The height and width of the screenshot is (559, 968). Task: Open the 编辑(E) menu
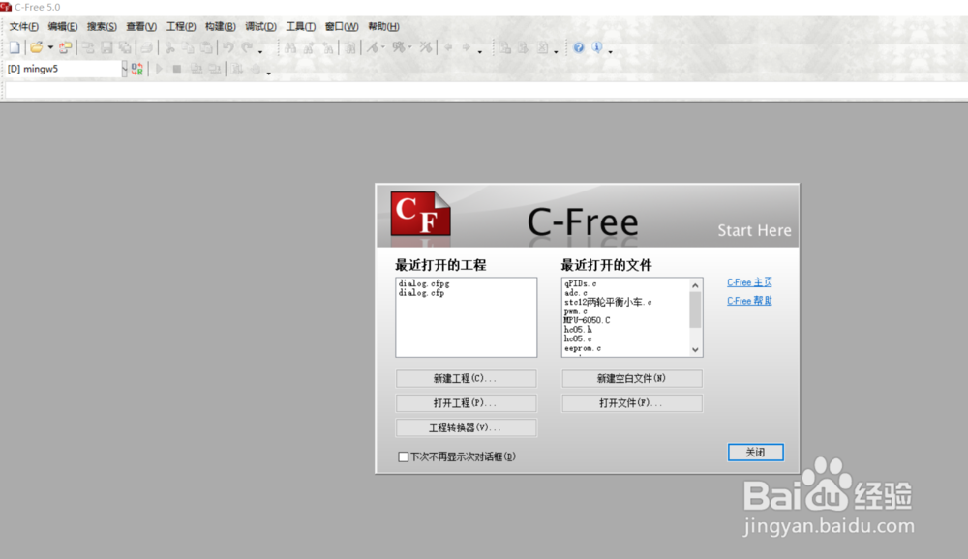(62, 26)
